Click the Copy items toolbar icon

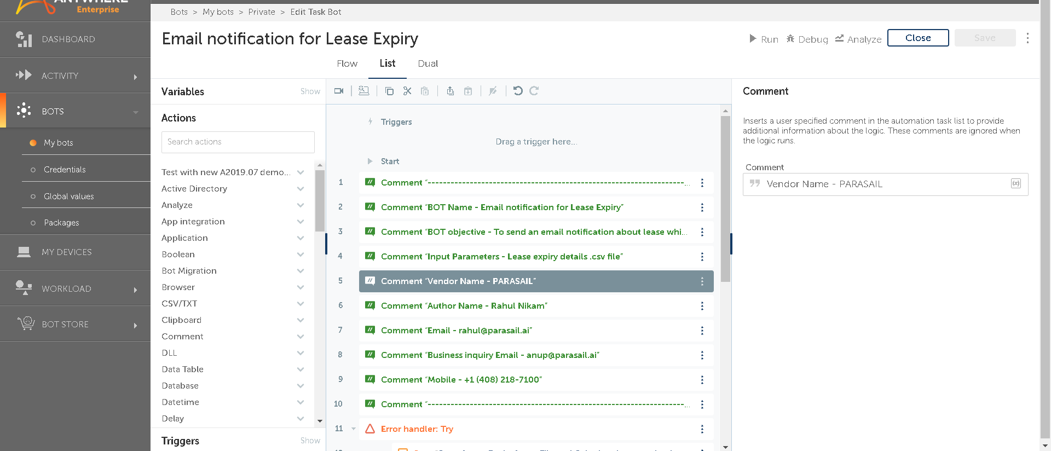click(x=389, y=91)
